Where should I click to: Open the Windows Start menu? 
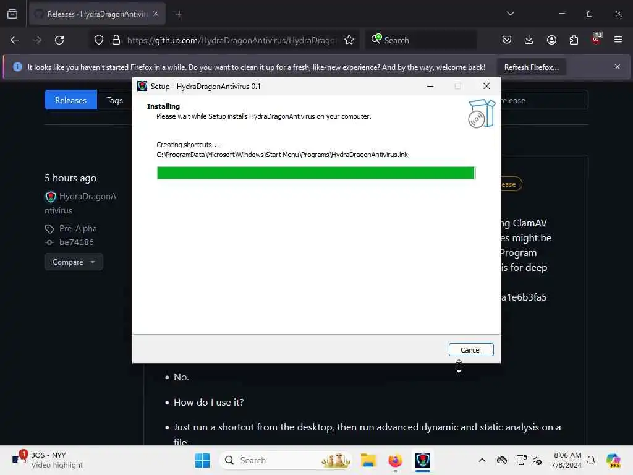202,460
